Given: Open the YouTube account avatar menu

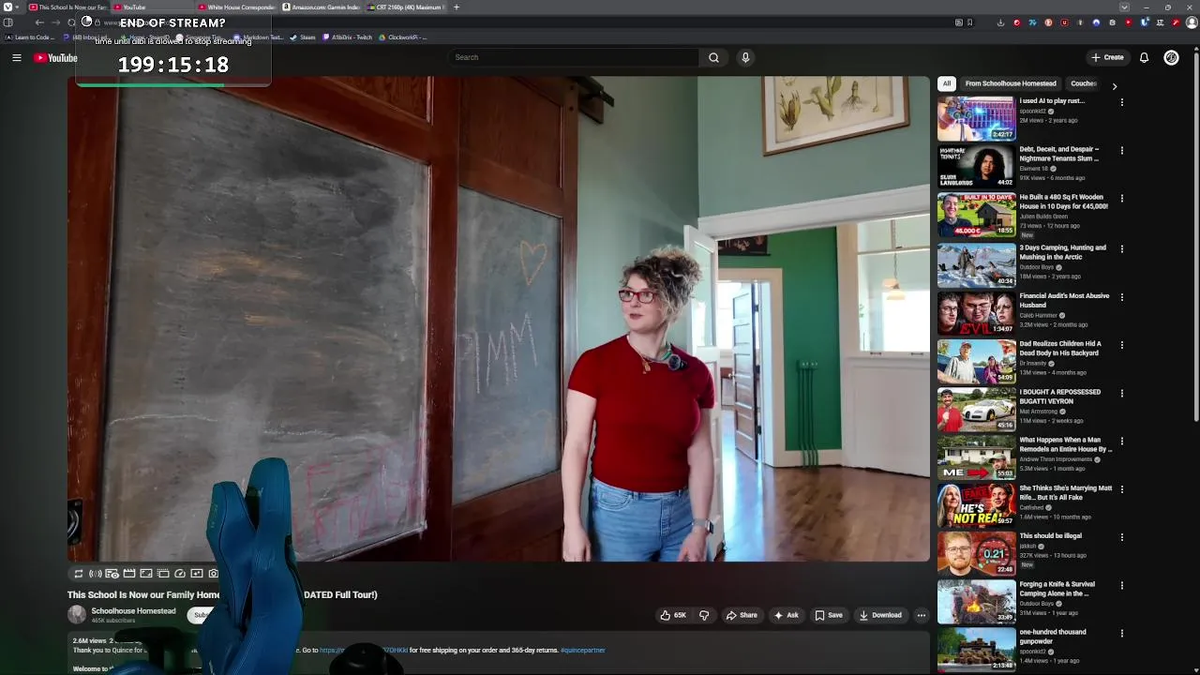Looking at the screenshot, I should click(1171, 57).
